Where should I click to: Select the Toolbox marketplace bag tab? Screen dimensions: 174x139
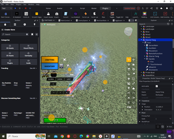point(5,24)
